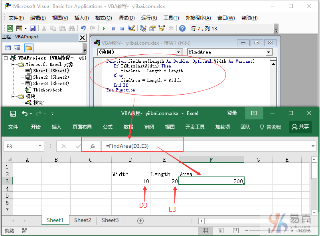320x236 pixels.
Task: Open the 调试(D) menu
Action: (x=126, y=18)
